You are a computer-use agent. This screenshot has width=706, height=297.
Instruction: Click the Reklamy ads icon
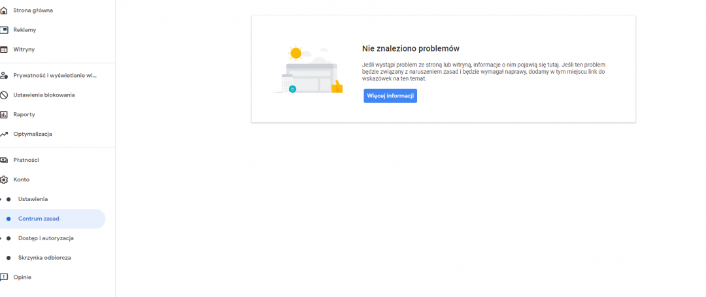point(3,30)
